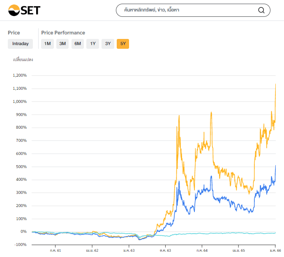284x257 pixels.
Task: Click the 1,200% y-axis label
Action: click(x=20, y=75)
